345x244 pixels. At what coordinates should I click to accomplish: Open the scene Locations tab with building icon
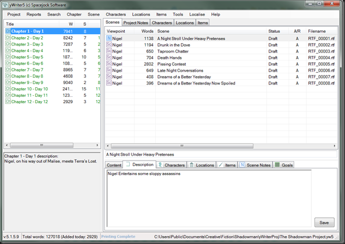click(202, 165)
